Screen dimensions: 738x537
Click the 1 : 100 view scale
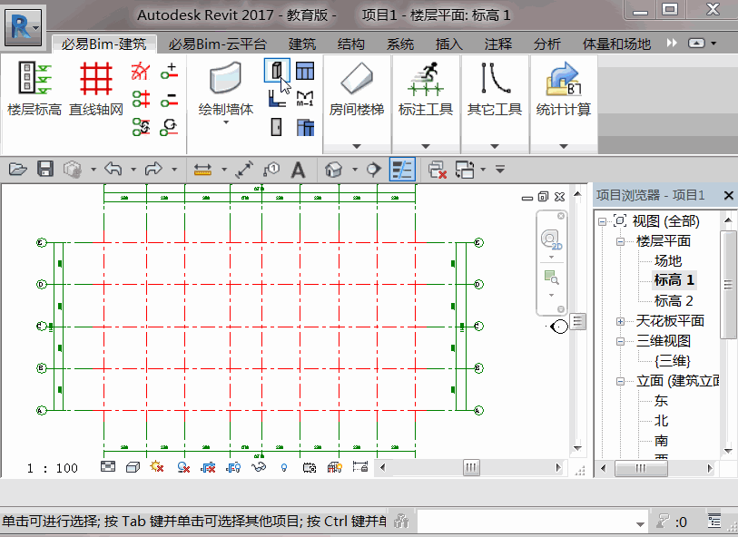53,468
